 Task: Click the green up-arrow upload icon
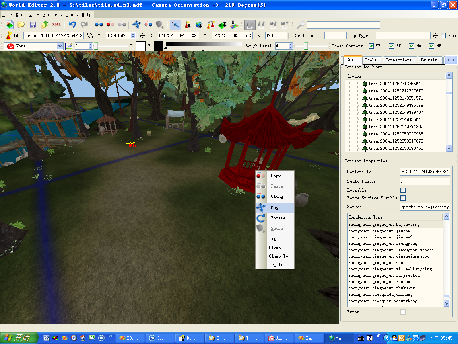click(x=45, y=25)
